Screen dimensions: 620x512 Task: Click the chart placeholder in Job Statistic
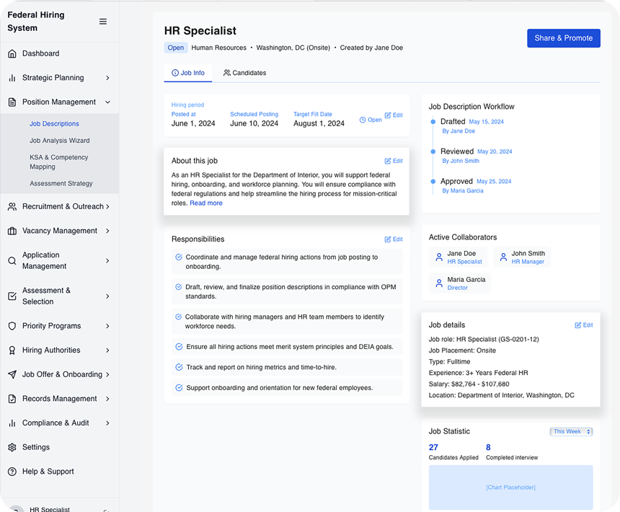click(510, 487)
